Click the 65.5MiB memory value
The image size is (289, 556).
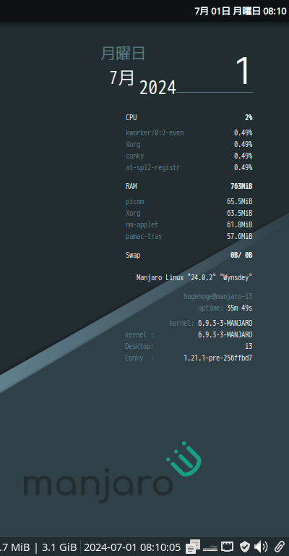point(239,202)
